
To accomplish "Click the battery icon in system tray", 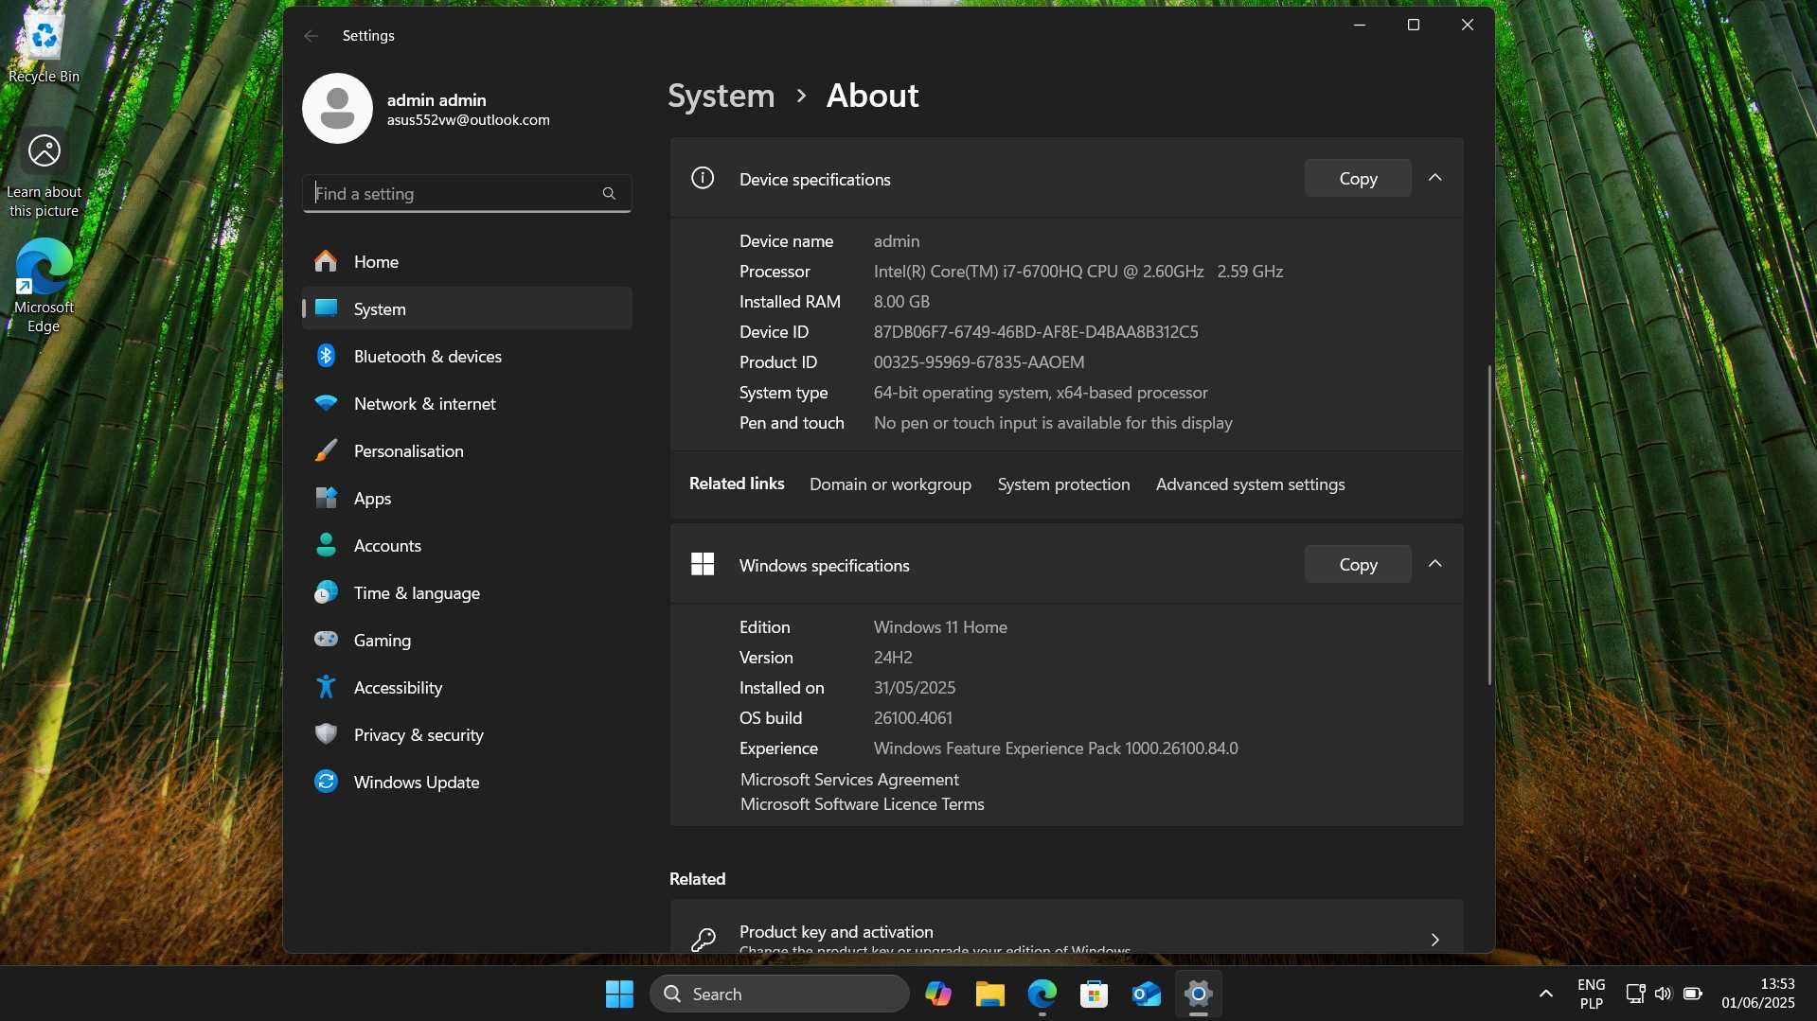I will pyautogui.click(x=1693, y=994).
